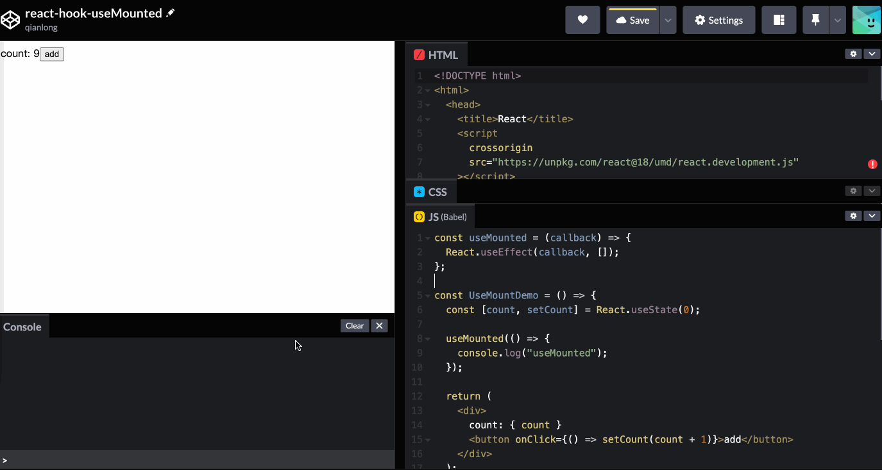Click the yellow JS parentheses icon

click(x=420, y=217)
